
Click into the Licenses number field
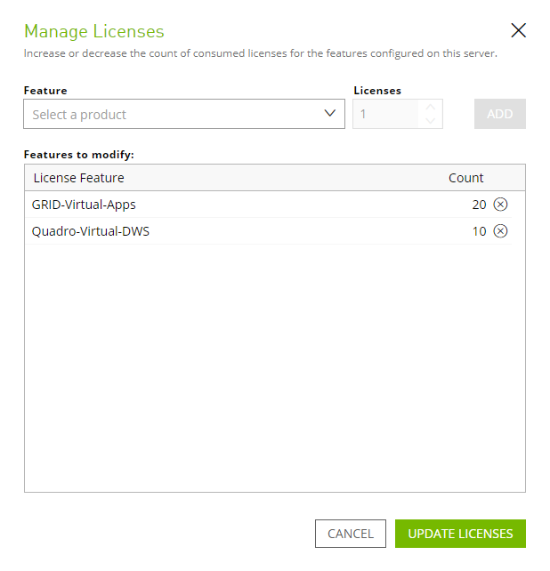pyautogui.click(x=386, y=114)
